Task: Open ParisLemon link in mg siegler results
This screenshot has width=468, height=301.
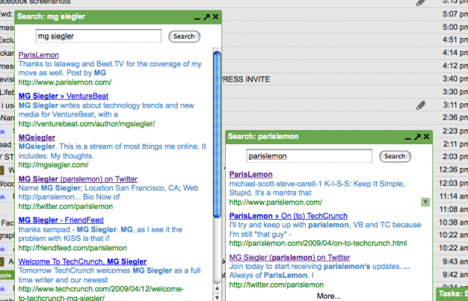Action: coord(39,55)
